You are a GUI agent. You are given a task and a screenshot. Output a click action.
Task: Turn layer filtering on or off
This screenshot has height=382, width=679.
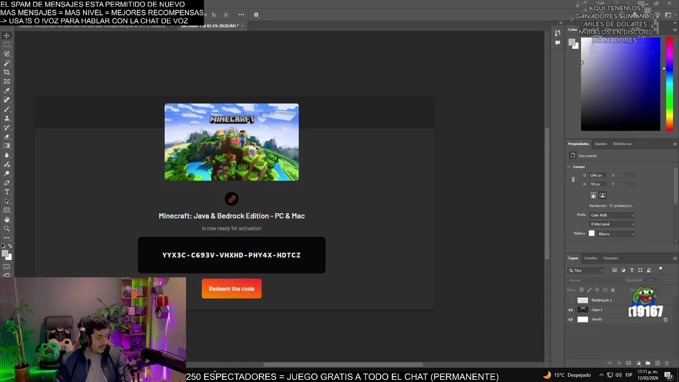tap(660, 269)
